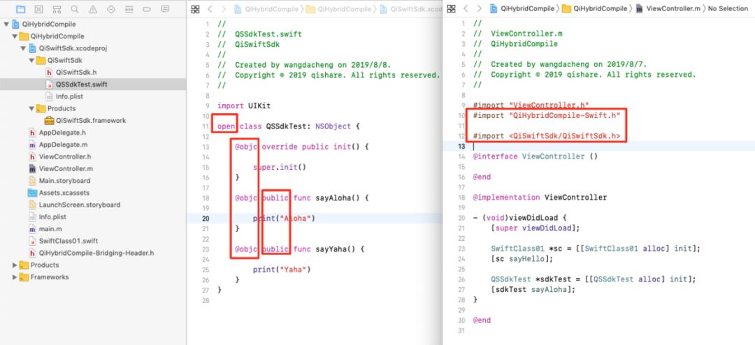Collapse the QiHybridCompile project root
755x345 pixels.
6,24
